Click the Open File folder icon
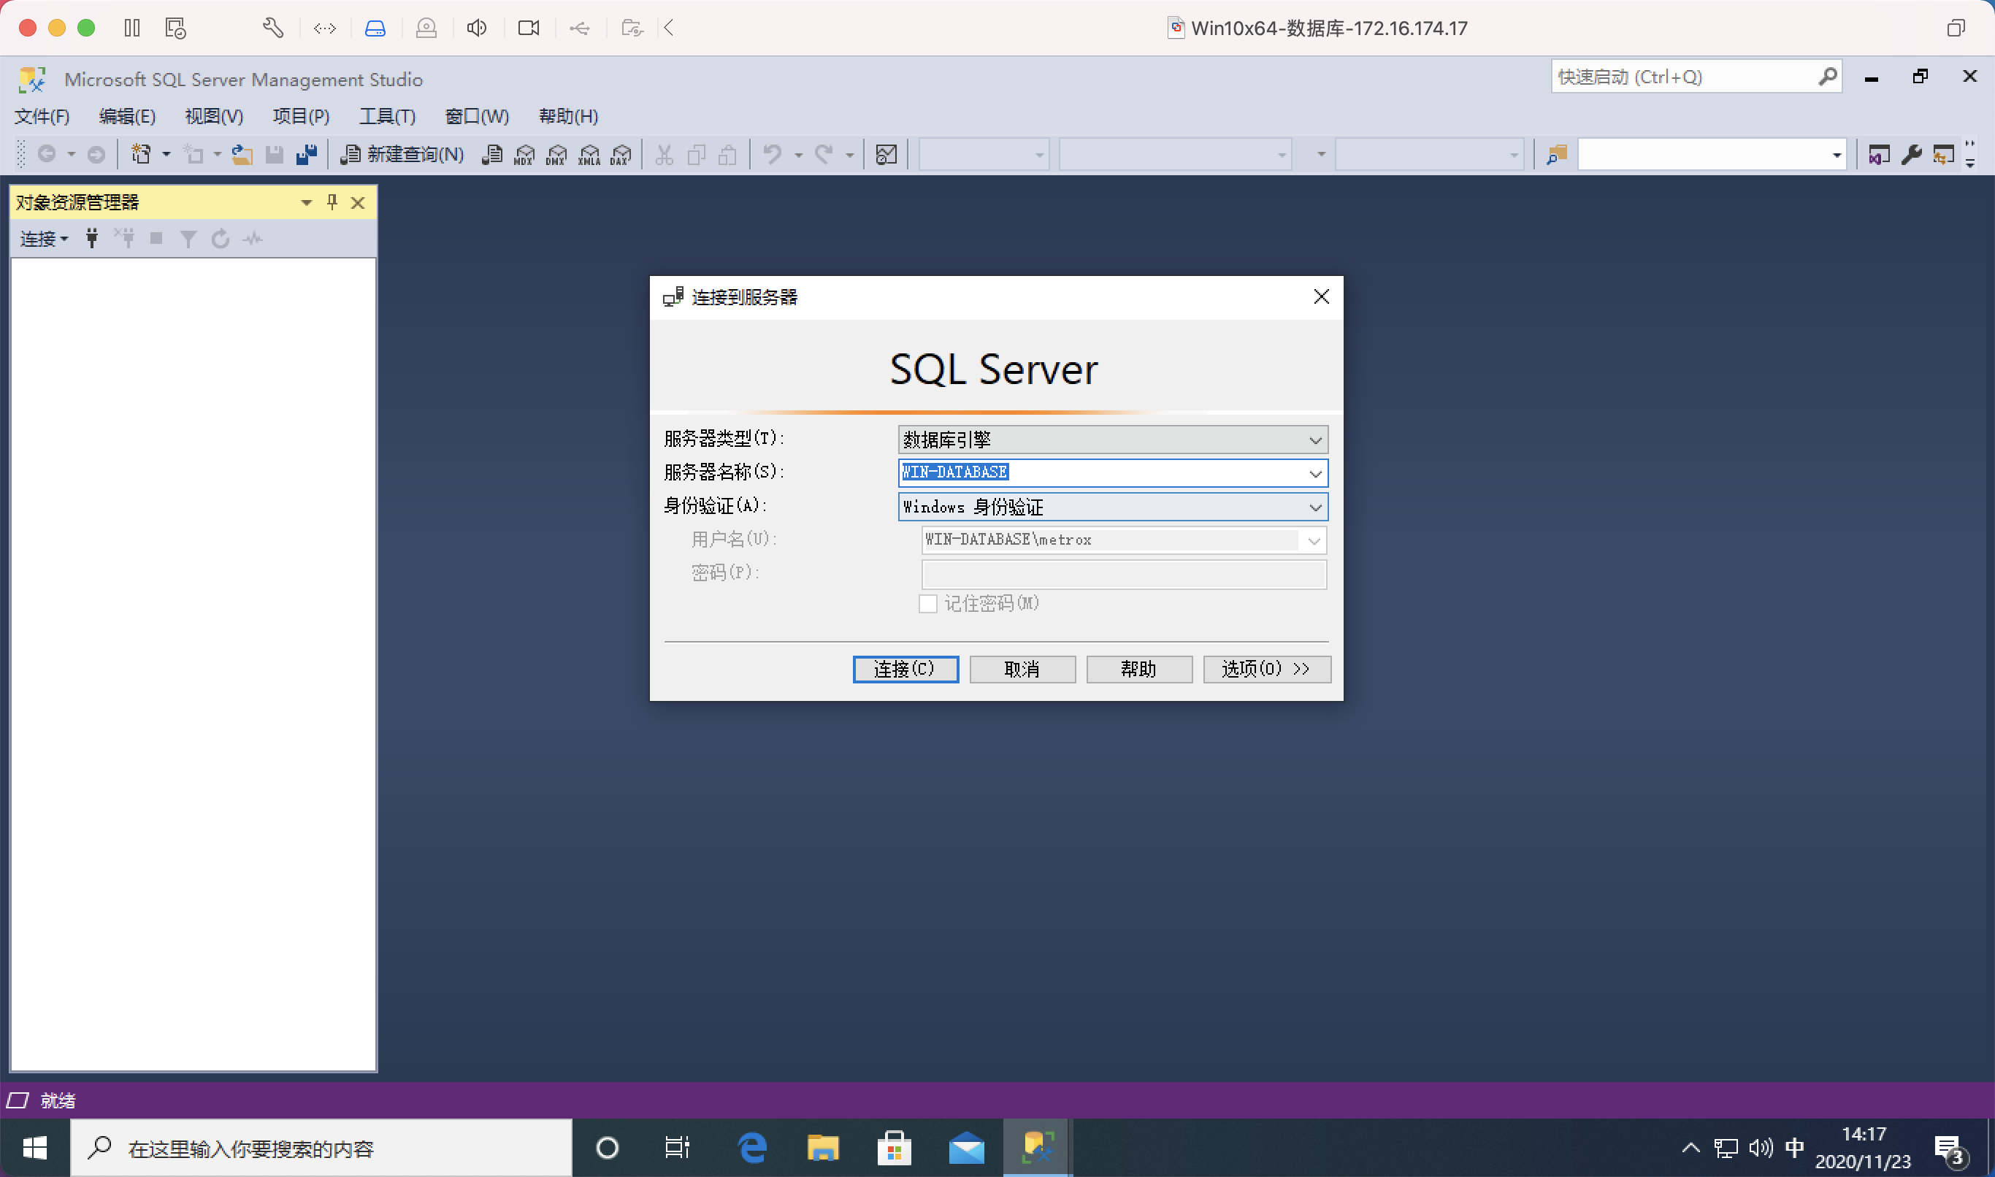Screen dimensions: 1995x1177 242,154
